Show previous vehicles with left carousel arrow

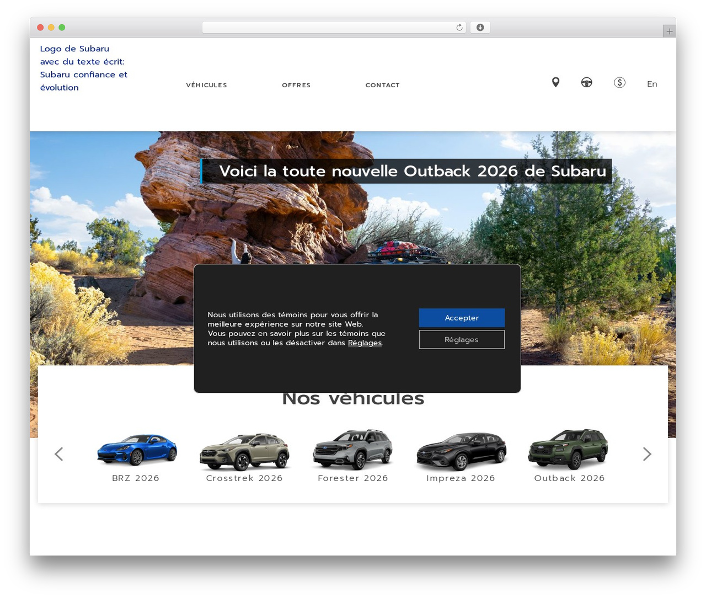pos(59,454)
